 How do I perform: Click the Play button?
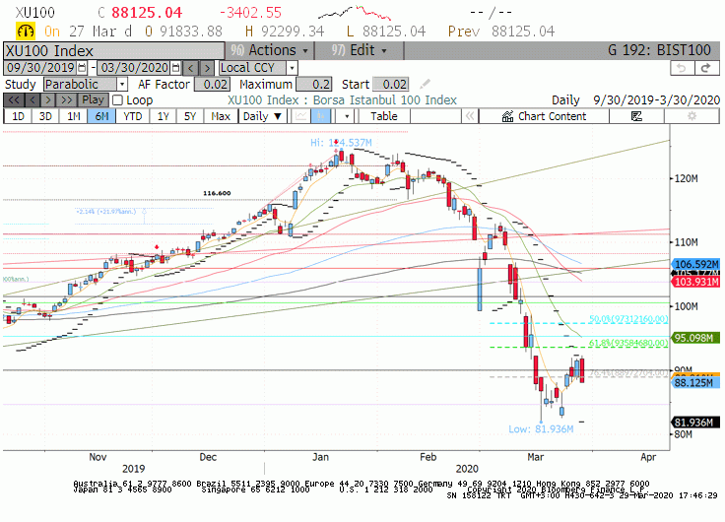(x=93, y=99)
